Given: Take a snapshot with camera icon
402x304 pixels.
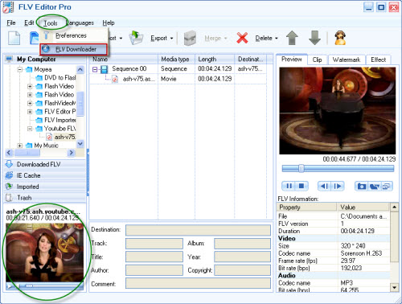Looking at the screenshot, I should click(x=362, y=186).
